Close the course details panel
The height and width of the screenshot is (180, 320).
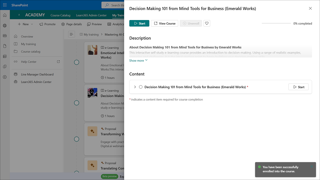310,8
